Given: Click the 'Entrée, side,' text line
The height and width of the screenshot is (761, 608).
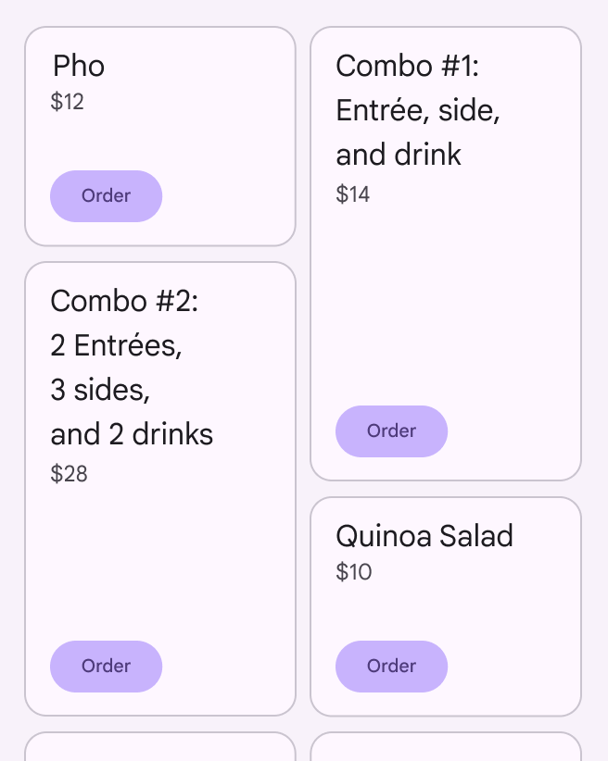Looking at the screenshot, I should (418, 110).
